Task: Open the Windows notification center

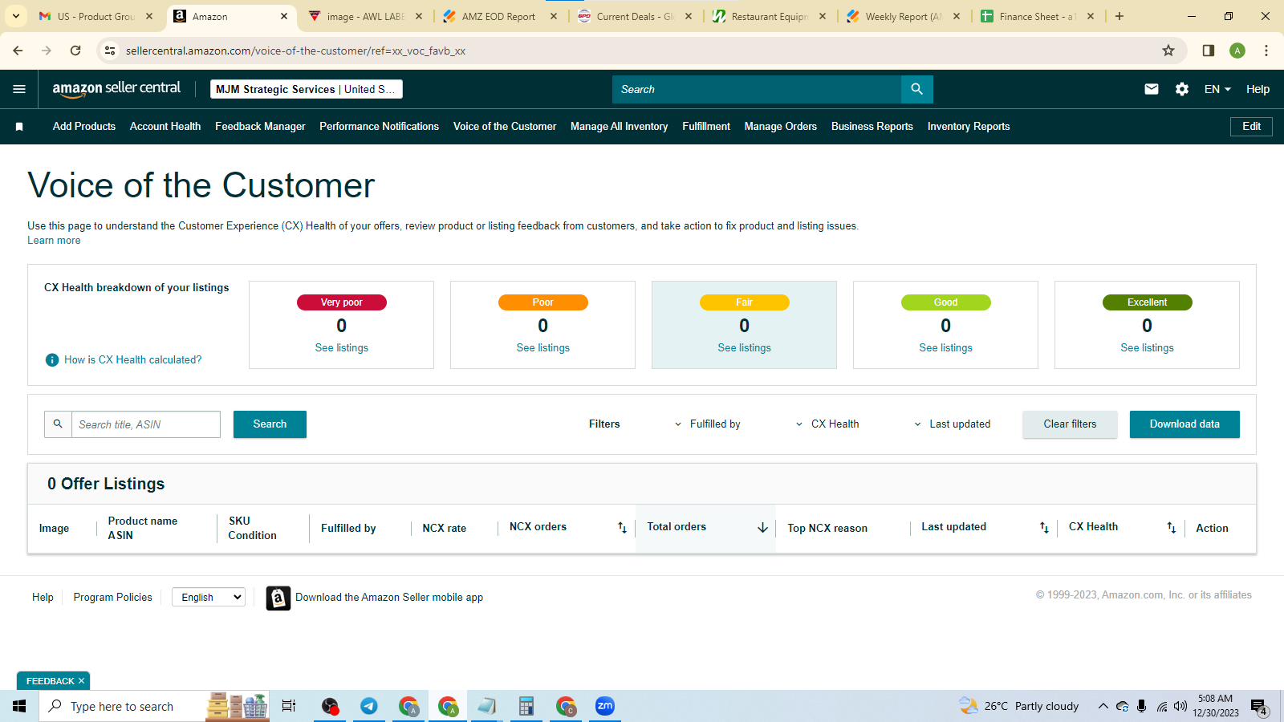Action: pos(1259,707)
